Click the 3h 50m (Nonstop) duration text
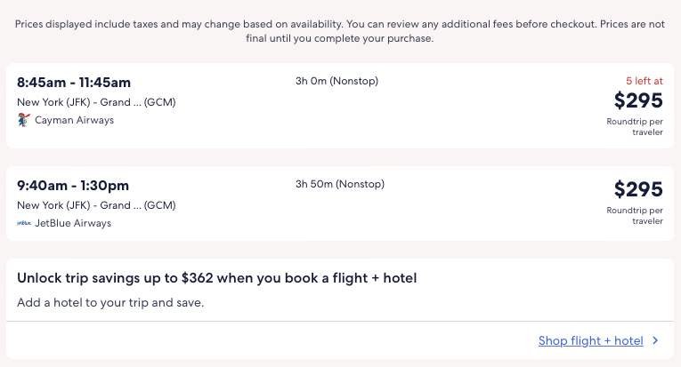Image resolution: width=681 pixels, height=367 pixels. point(339,185)
